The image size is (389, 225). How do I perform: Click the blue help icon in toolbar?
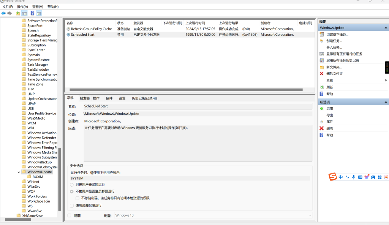coord(32,13)
